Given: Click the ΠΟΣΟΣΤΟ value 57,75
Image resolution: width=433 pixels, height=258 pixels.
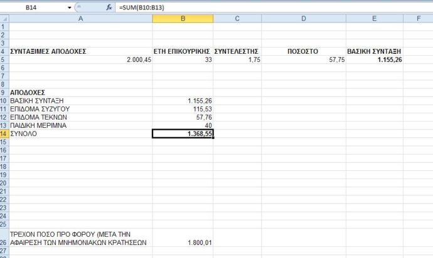Looking at the screenshot, I should pyautogui.click(x=303, y=59).
